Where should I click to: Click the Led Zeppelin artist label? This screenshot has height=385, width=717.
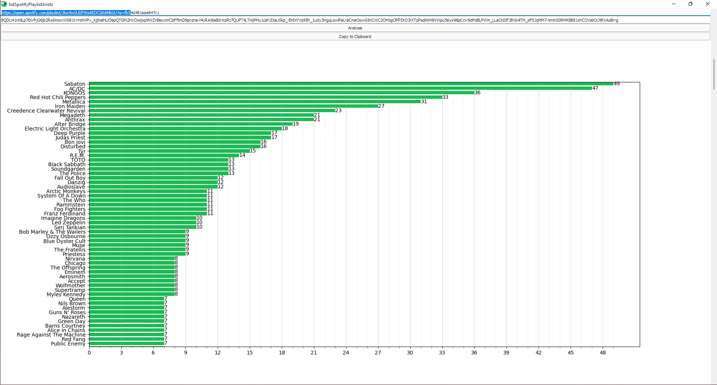[69, 223]
